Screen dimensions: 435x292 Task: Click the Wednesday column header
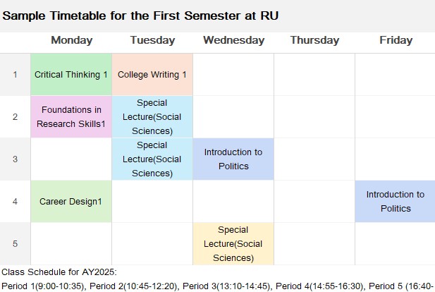tap(233, 40)
